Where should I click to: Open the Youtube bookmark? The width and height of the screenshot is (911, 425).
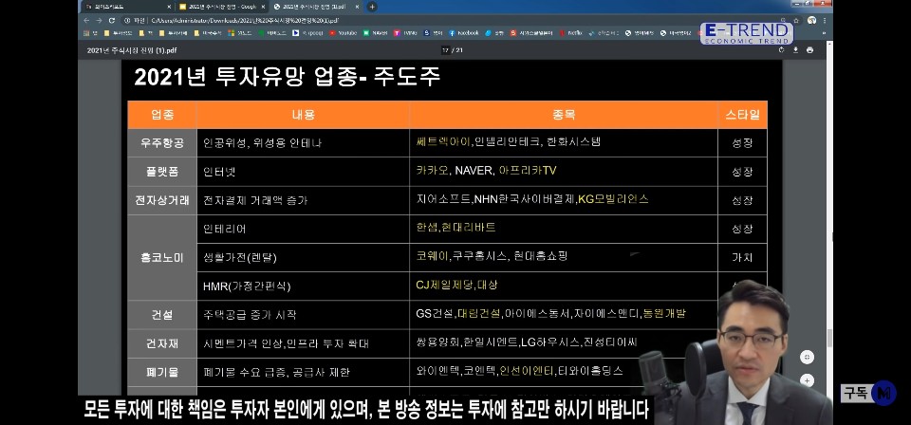[x=344, y=33]
